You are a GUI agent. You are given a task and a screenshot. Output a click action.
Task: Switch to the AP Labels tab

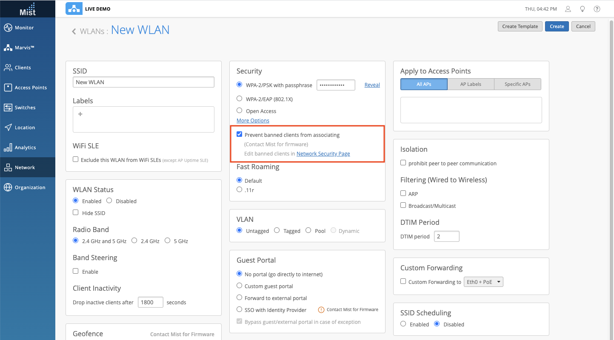coord(471,84)
